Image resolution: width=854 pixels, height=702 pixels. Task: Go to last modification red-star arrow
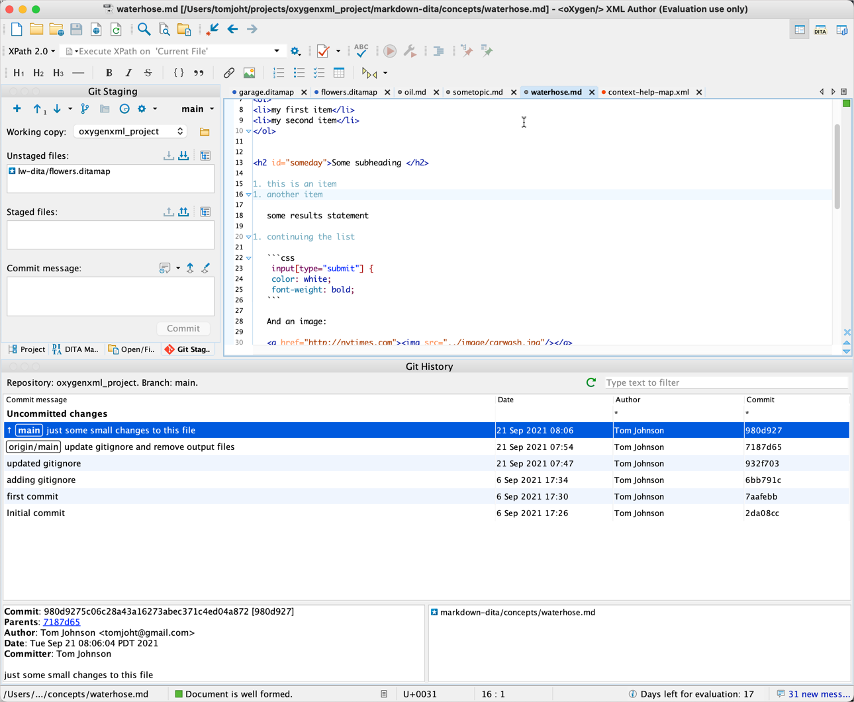tap(212, 29)
